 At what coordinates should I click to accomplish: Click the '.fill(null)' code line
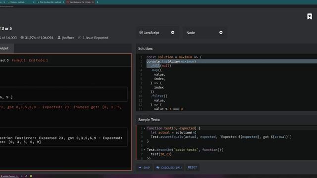tap(161, 66)
